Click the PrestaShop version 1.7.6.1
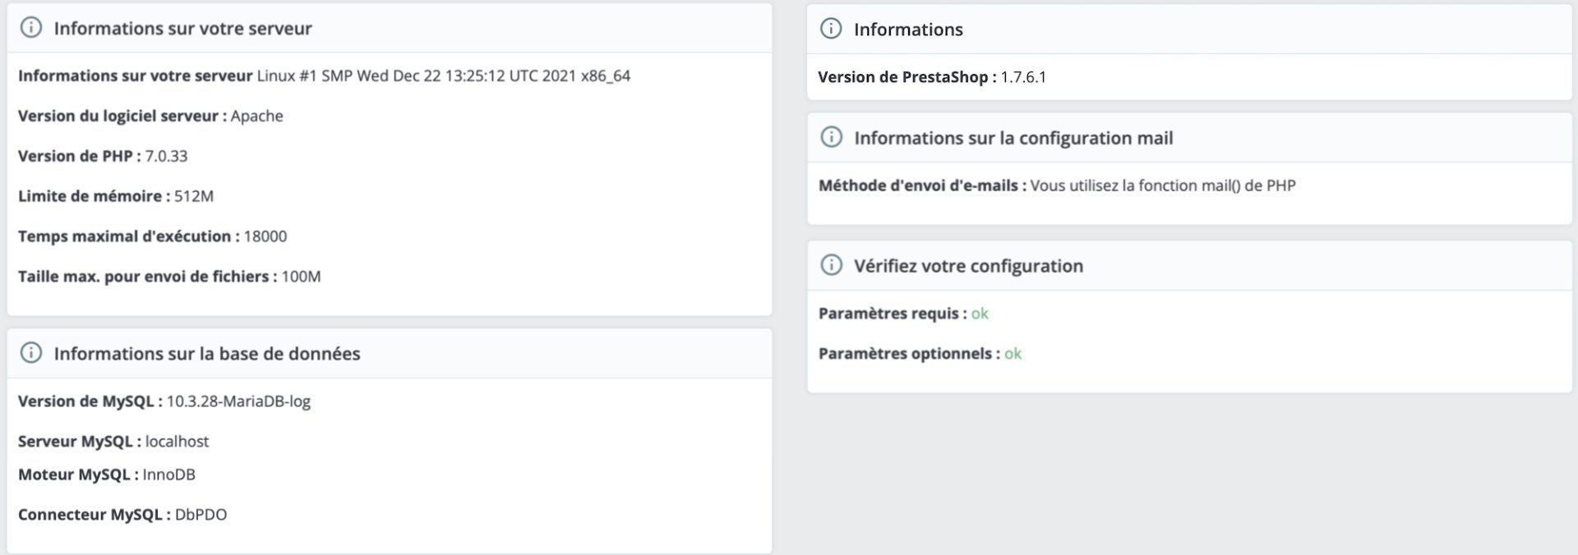1578x555 pixels. [x=1022, y=77]
